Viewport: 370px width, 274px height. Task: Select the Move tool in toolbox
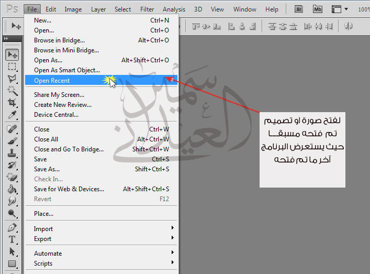click(x=12, y=55)
